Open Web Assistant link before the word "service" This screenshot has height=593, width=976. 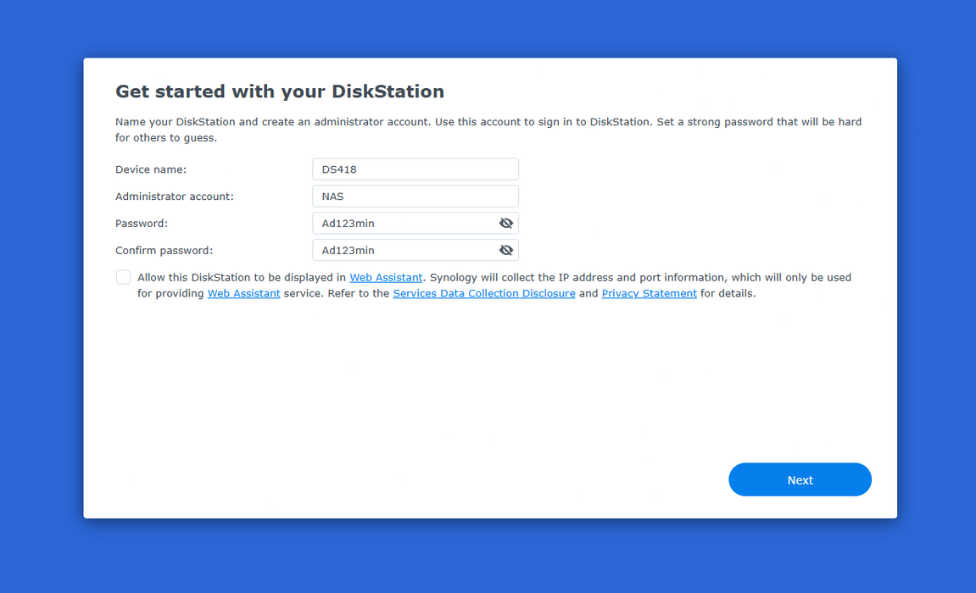pos(243,294)
